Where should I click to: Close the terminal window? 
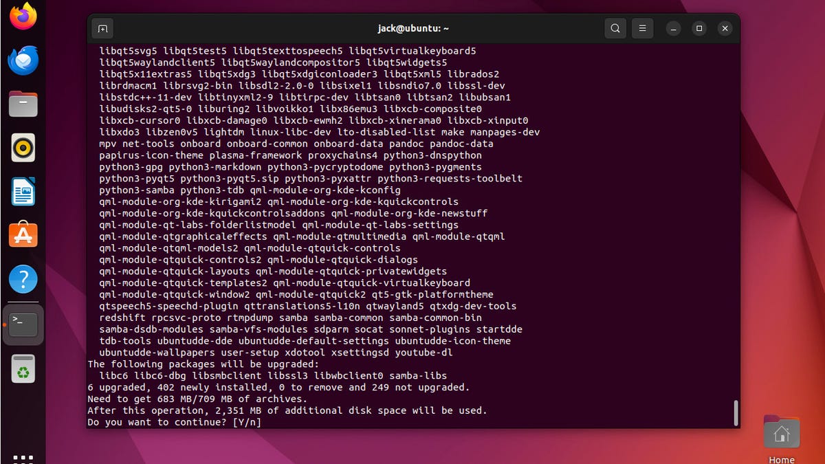point(725,28)
